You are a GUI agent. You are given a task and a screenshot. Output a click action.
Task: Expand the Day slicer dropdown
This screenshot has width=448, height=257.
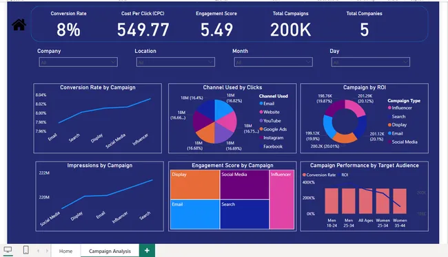pos(371,62)
